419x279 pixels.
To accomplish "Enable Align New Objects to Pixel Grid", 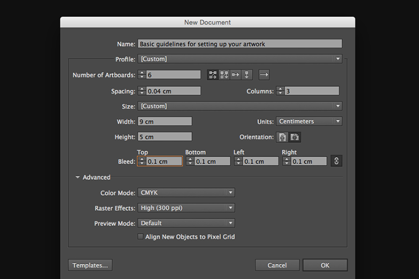I will point(140,237).
